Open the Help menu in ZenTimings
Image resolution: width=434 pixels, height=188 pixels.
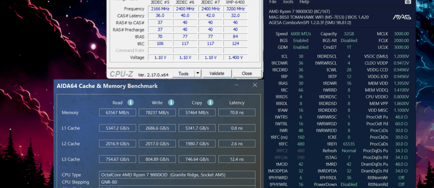coord(304,2)
